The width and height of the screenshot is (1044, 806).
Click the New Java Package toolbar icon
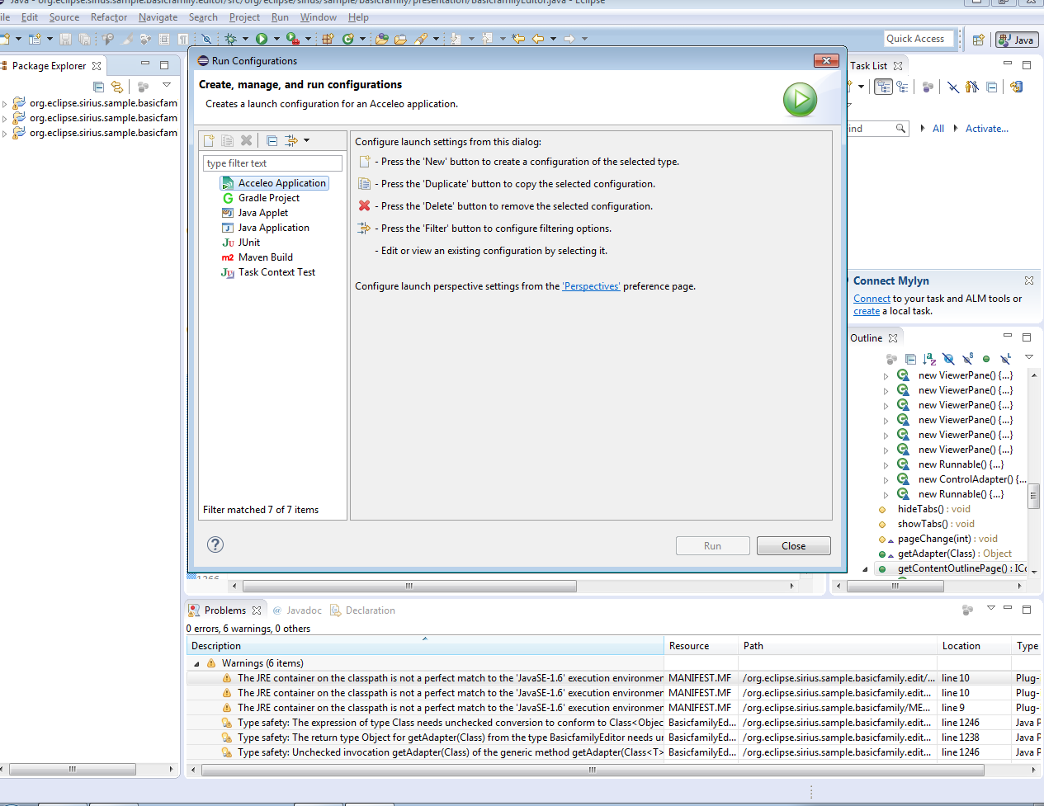coord(328,39)
